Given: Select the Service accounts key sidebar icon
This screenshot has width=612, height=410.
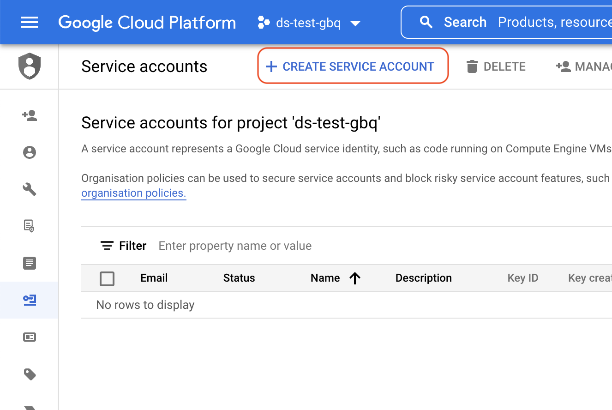Looking at the screenshot, I should click(30, 300).
